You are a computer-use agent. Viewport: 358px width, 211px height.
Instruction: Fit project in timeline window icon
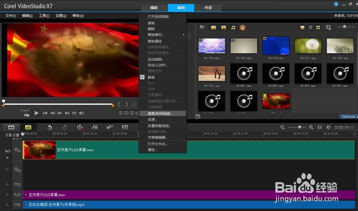coord(320,127)
